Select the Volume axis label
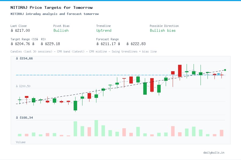 pos(21,142)
